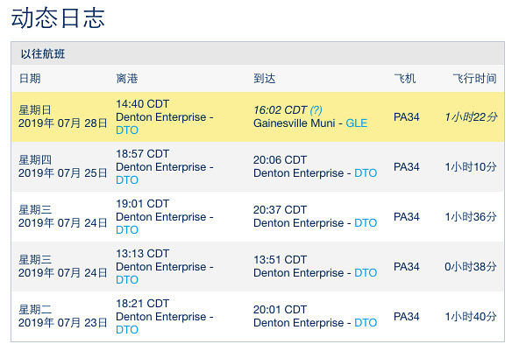Image resolution: width=519 pixels, height=351 pixels.
Task: Click the 飞行时间 column header
Action: tap(474, 79)
